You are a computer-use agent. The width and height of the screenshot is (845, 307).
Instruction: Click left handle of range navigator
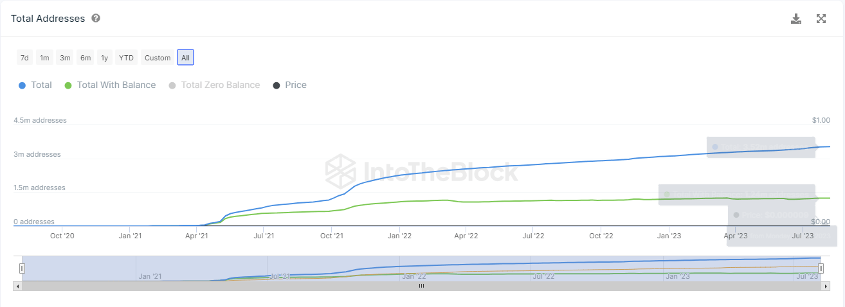pyautogui.click(x=22, y=268)
